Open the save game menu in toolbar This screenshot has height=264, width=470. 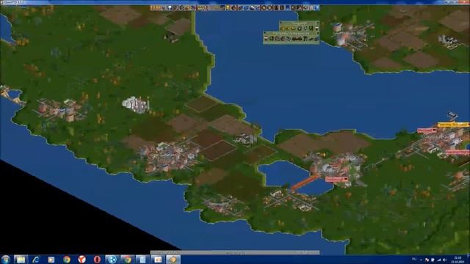(170, 8)
